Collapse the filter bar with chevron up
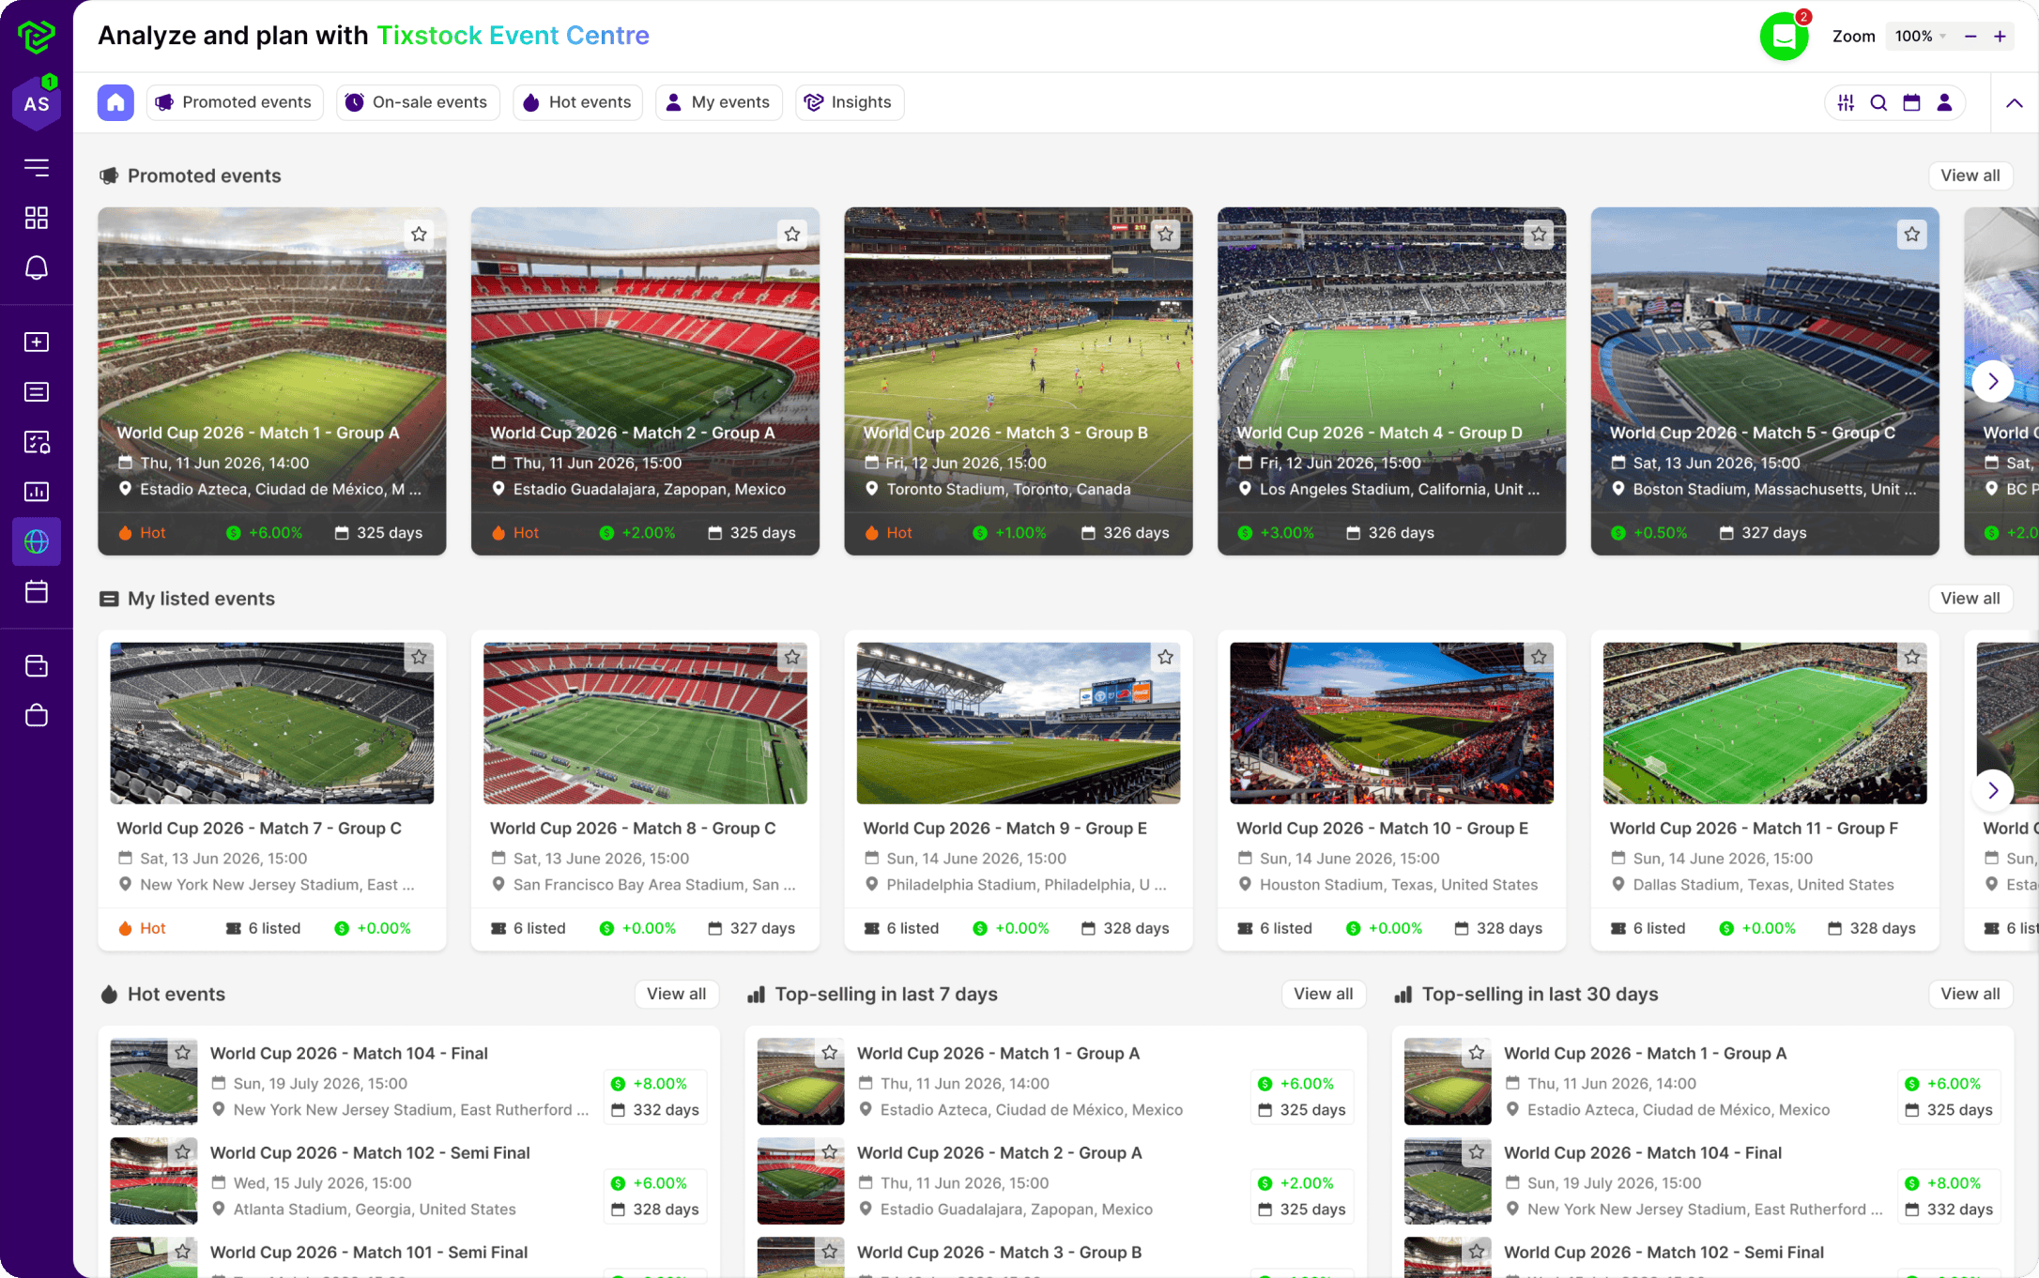This screenshot has height=1278, width=2039. (2015, 103)
